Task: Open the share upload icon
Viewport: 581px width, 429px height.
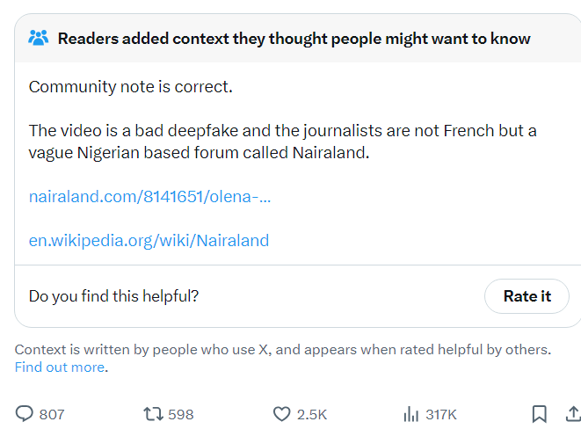Action: coord(574,413)
